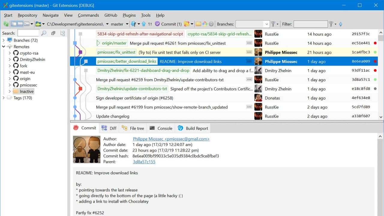This screenshot has width=384, height=216.
Task: Open the Branches combo box dropdown
Action: click(x=266, y=24)
